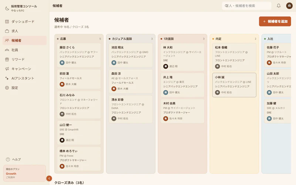
Task: Open candidate card 山口 健一
Action: [79, 133]
